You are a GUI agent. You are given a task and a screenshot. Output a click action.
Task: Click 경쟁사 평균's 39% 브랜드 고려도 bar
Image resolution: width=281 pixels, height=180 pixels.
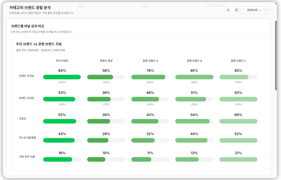(99, 99)
